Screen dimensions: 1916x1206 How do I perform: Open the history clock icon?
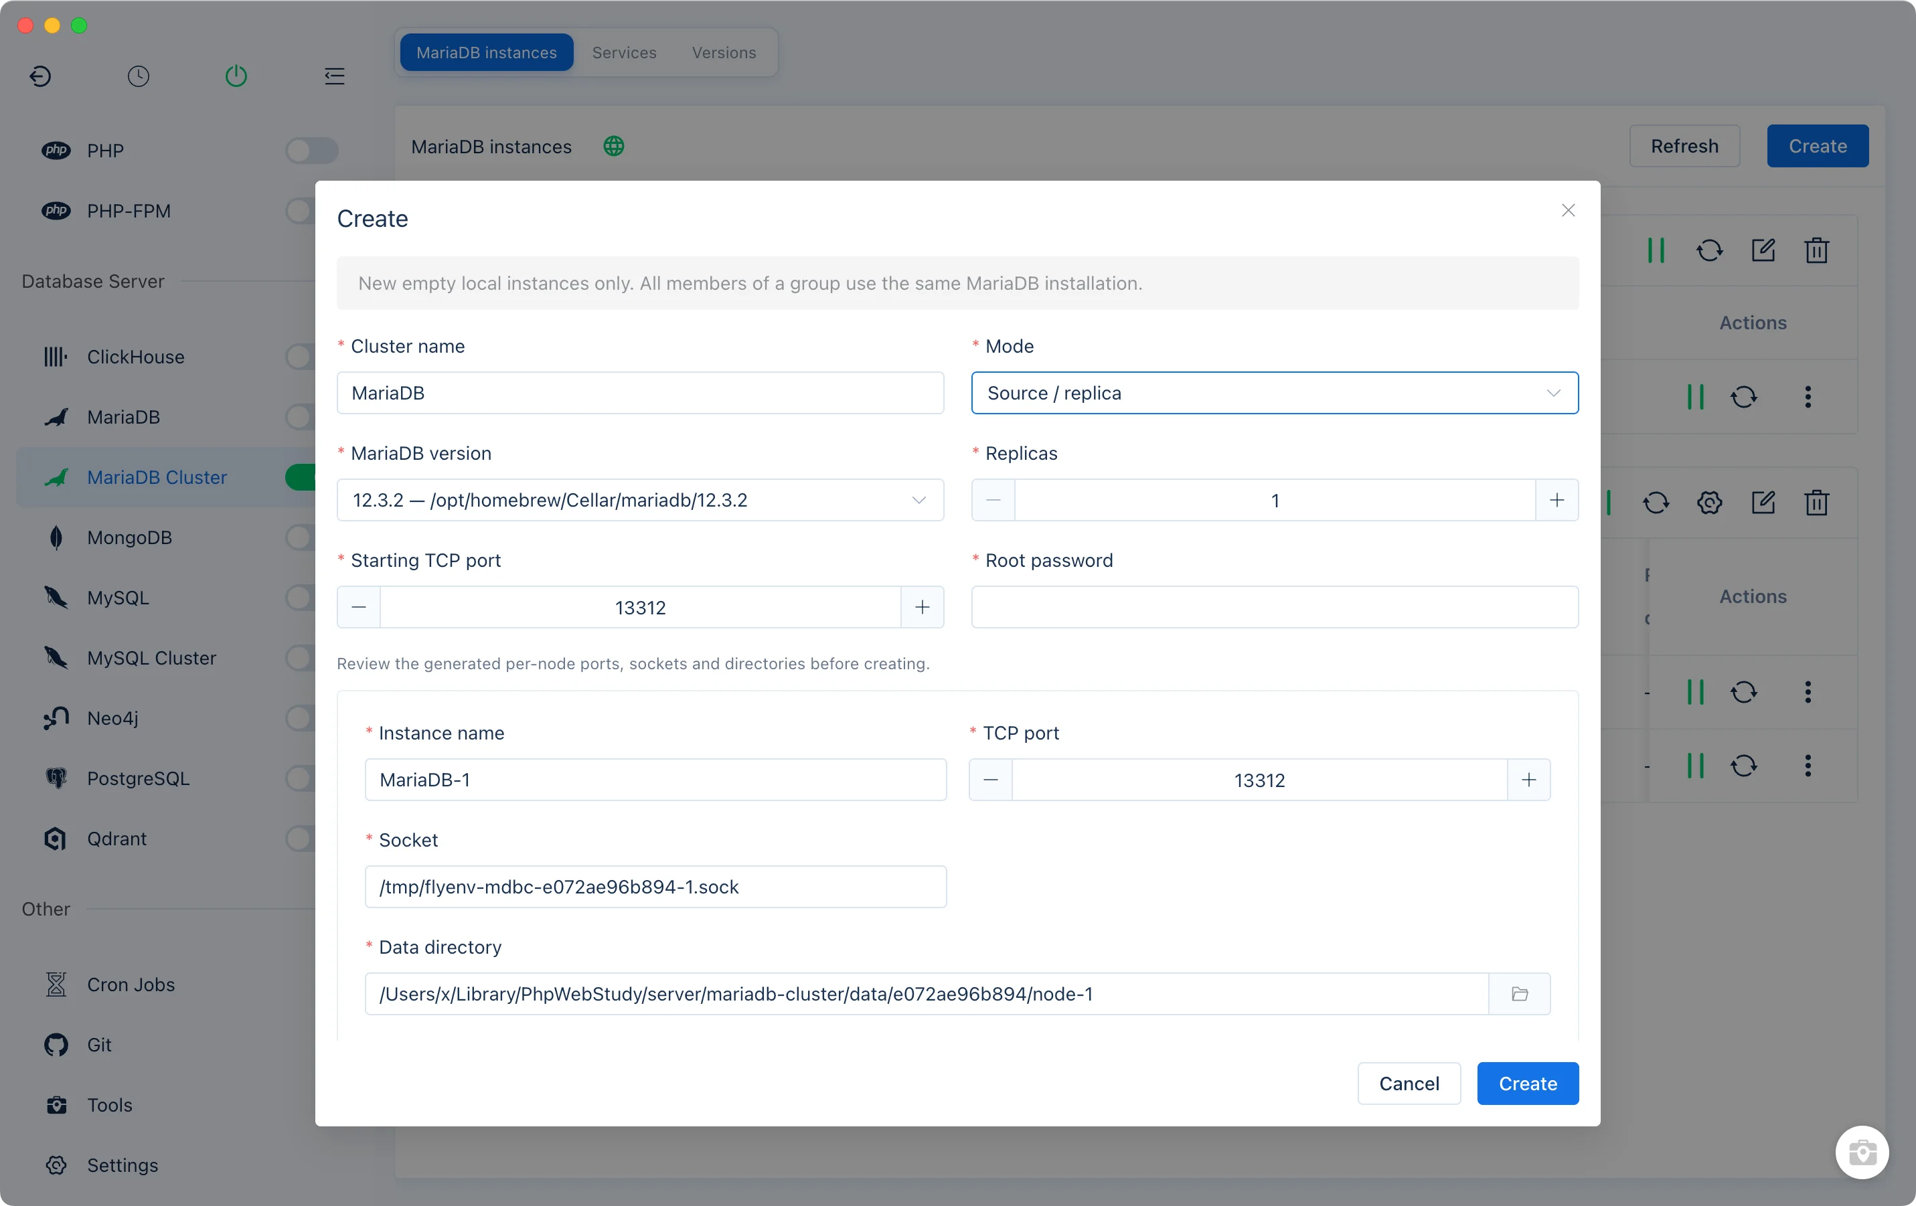139,76
